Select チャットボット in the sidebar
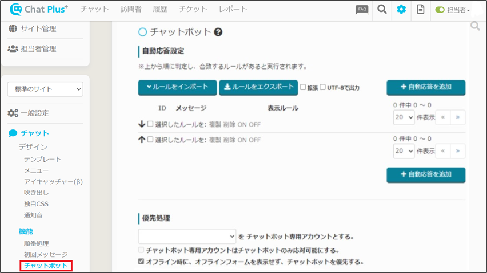The image size is (487, 273). coord(46,266)
